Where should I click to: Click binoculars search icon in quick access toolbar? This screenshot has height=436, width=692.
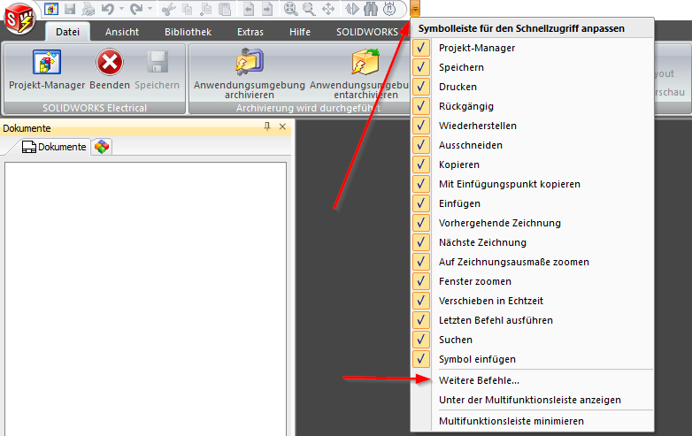tap(370, 9)
